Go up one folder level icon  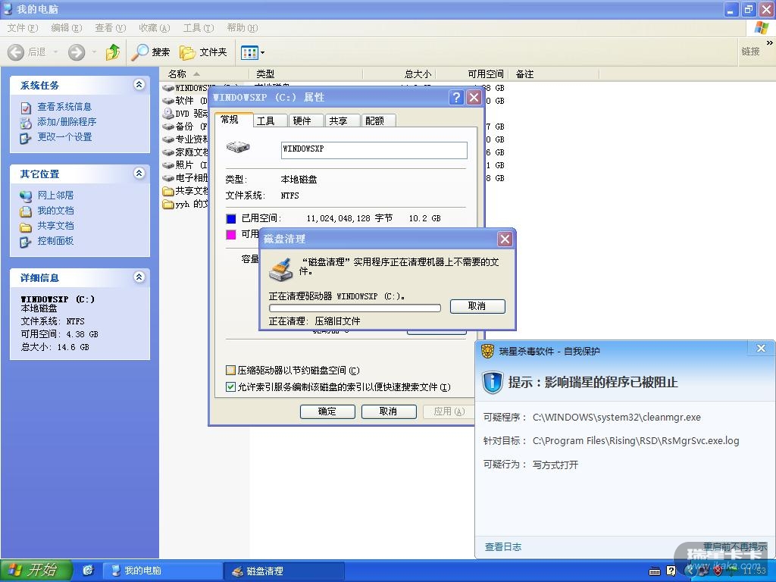[x=113, y=52]
